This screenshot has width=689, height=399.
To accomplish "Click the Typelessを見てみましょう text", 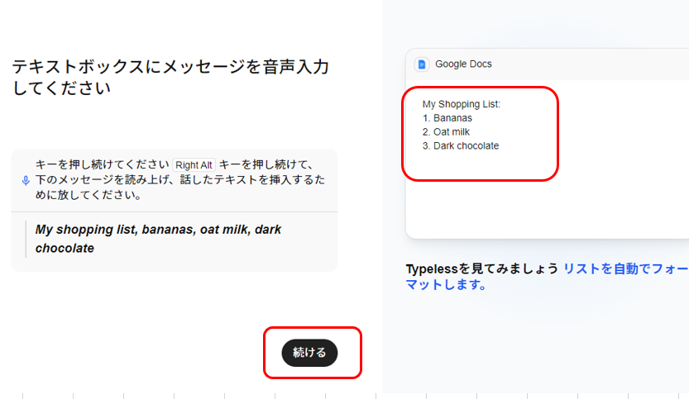I will coord(481,269).
